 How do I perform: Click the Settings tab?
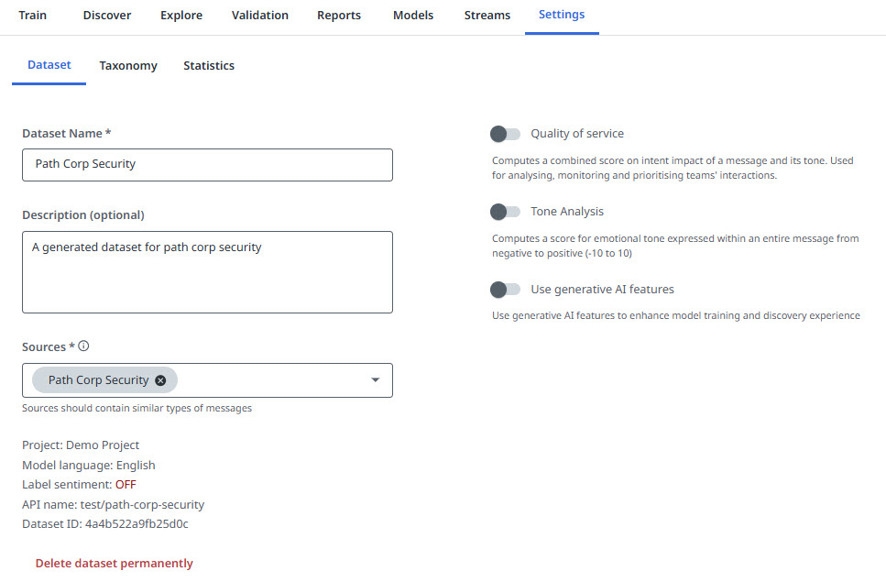tap(562, 16)
